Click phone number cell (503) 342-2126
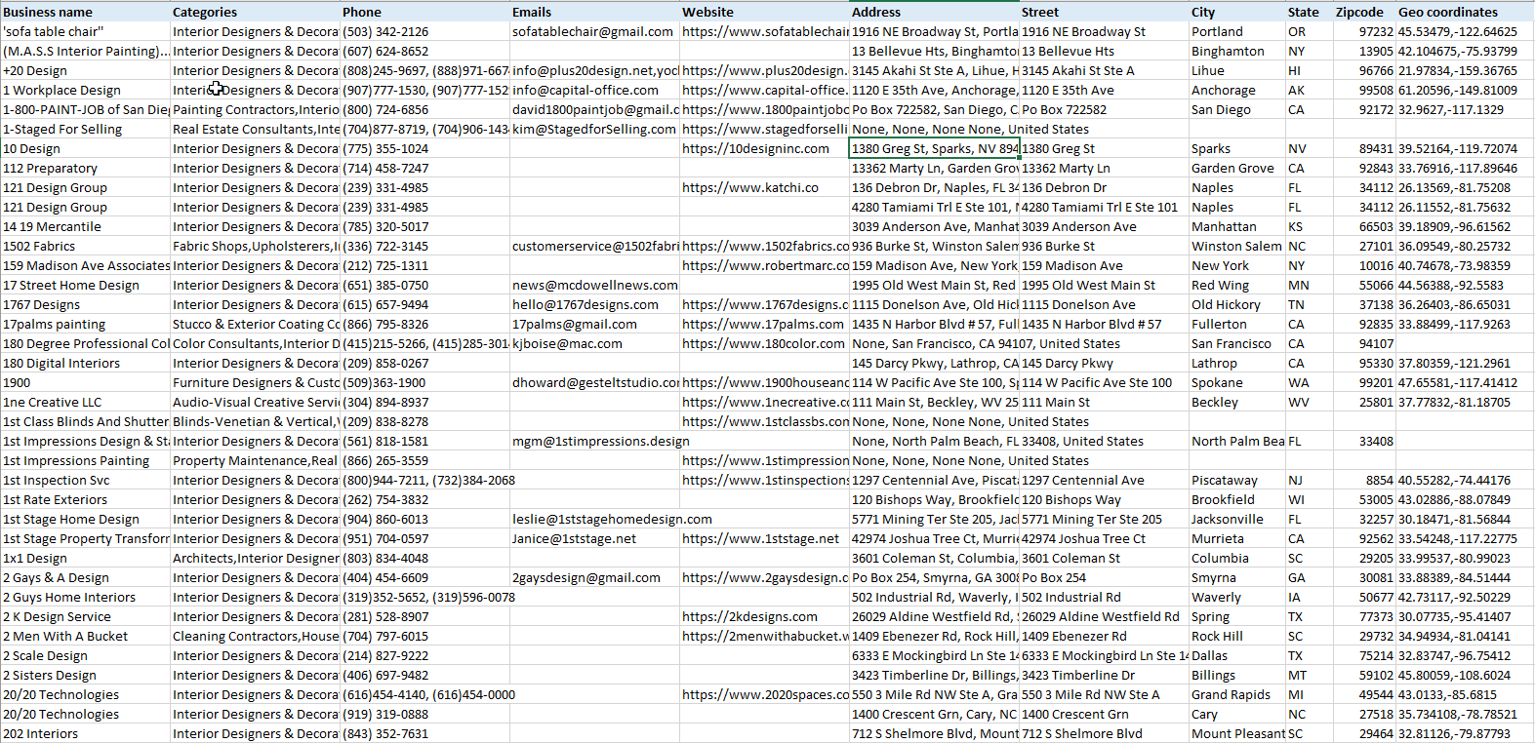The image size is (1535, 743). [x=385, y=31]
